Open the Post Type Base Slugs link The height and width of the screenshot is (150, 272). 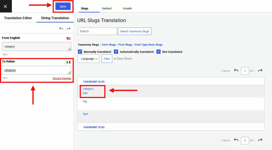tap(149, 45)
